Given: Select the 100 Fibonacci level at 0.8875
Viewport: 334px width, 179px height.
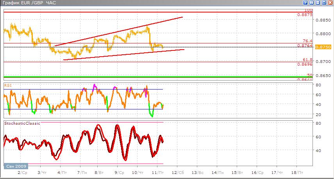Looking at the screenshot, I should click(x=156, y=12).
